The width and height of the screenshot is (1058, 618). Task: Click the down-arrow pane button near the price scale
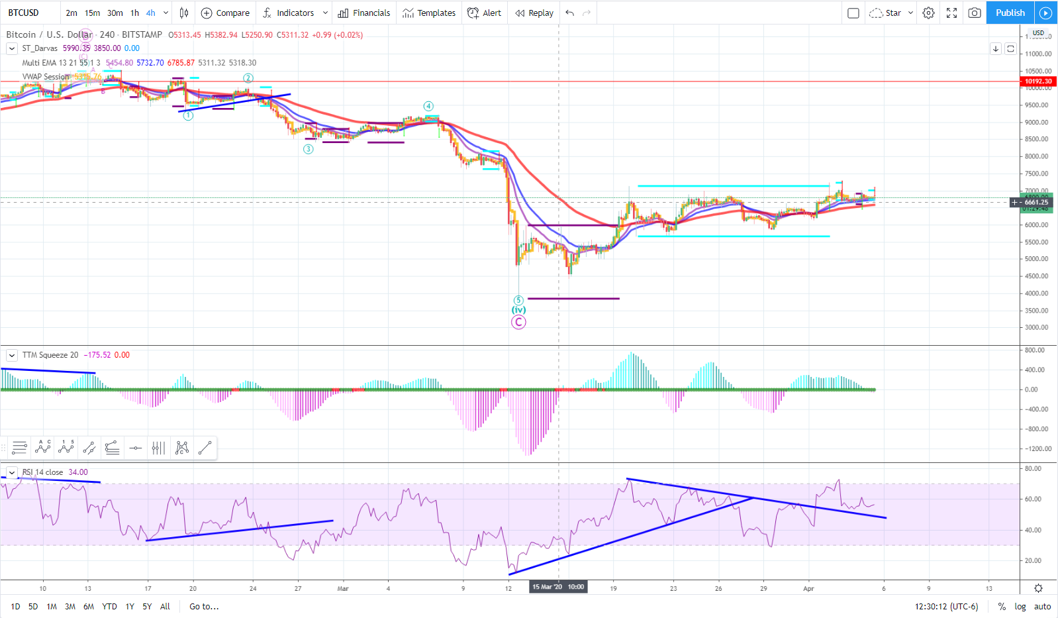tap(996, 48)
